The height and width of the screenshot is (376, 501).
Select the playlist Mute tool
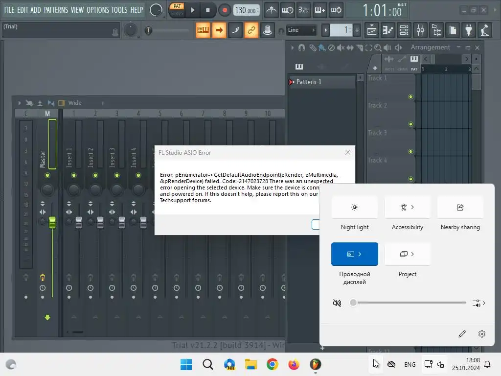pyautogui.click(x=341, y=47)
